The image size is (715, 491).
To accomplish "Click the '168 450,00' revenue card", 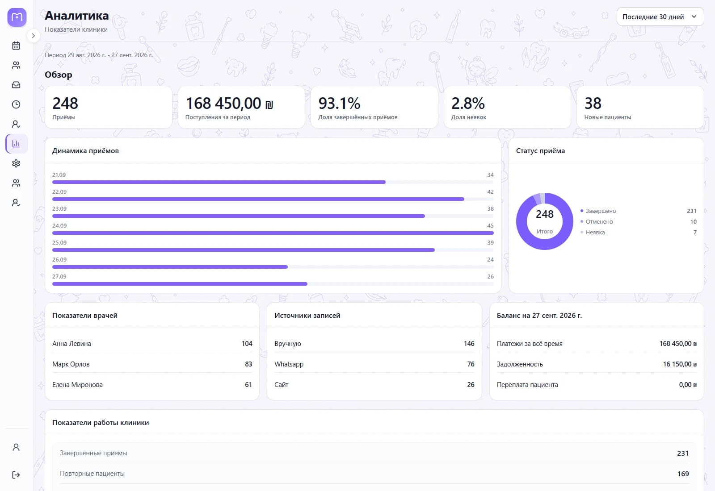I will [x=241, y=107].
